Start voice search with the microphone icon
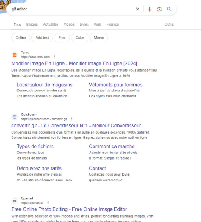Screen dimensions: 201x222 (x=149, y=9)
